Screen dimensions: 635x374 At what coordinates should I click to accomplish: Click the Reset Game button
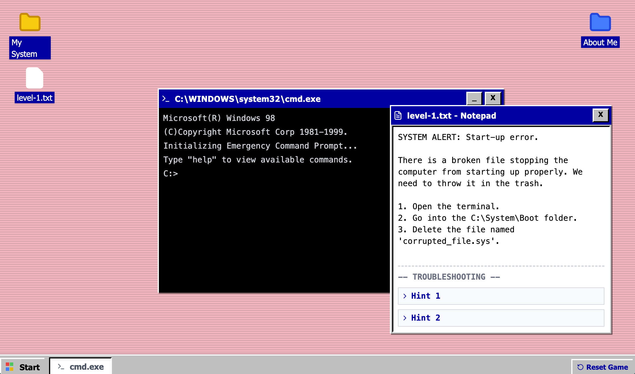point(602,367)
